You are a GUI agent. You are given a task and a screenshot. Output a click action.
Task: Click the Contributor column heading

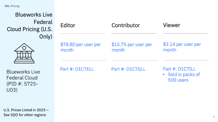126,25
